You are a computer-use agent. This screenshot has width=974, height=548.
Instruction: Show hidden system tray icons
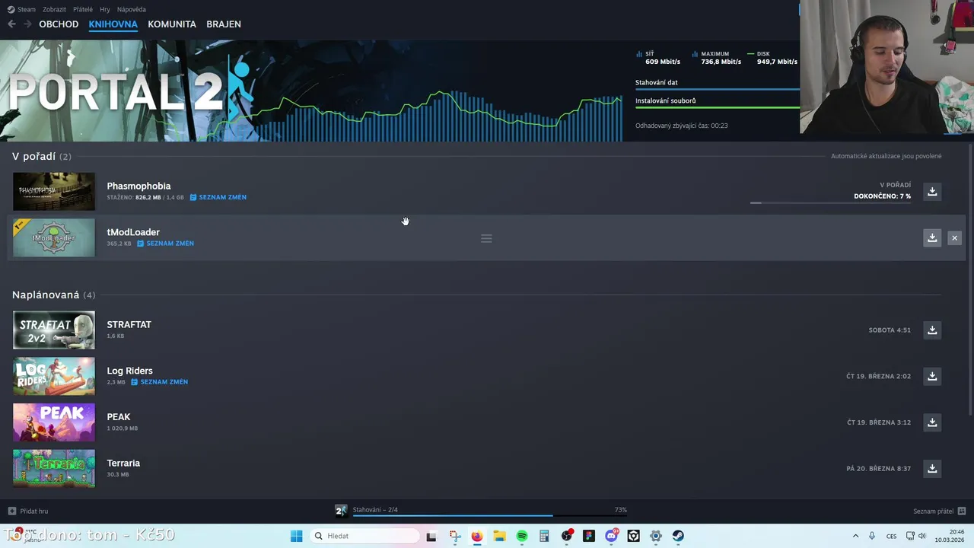point(855,536)
